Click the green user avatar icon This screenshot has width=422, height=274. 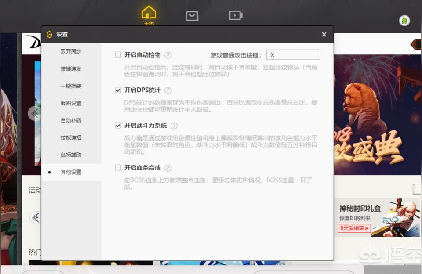(x=404, y=20)
